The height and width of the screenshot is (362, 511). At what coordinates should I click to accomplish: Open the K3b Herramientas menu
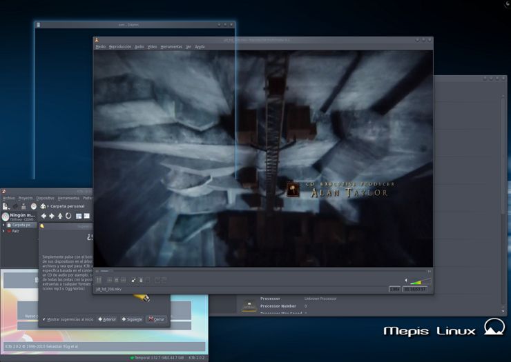coord(68,198)
